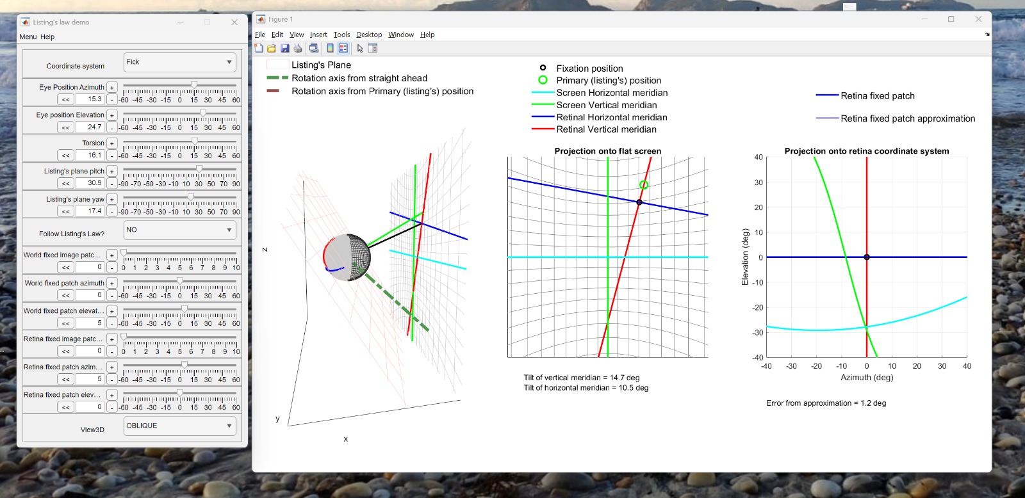Open the Tools menu in Figure 1
The image size is (1025, 498).
pyautogui.click(x=341, y=35)
